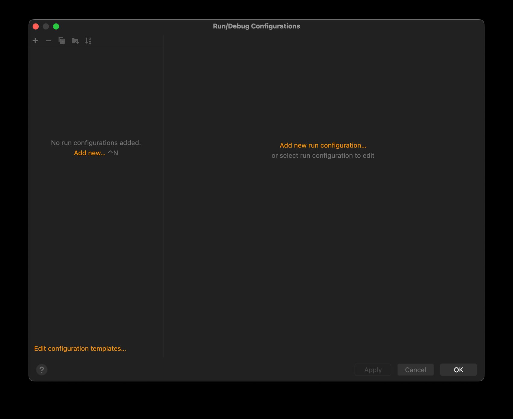Click "or select run configuration to edit" text

click(x=323, y=156)
